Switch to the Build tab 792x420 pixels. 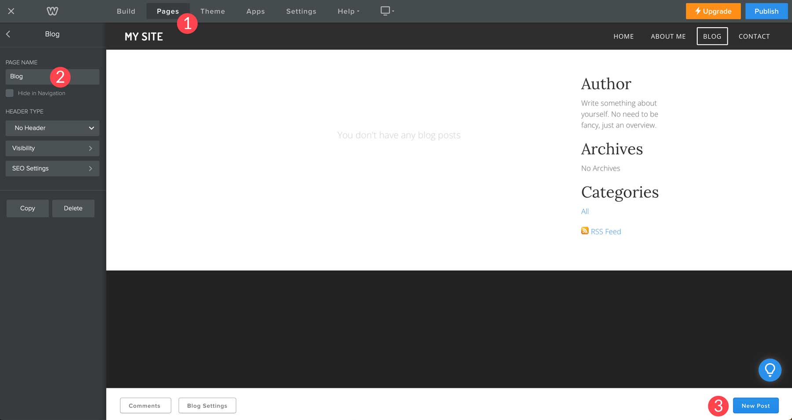(x=126, y=11)
